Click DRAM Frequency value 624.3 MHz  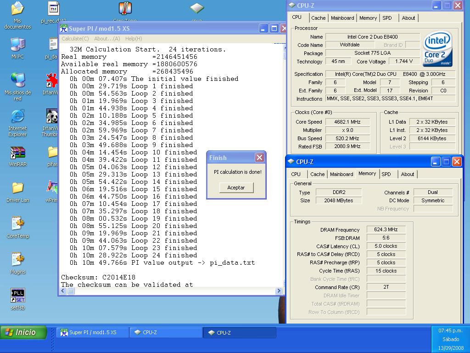pyautogui.click(x=386, y=230)
